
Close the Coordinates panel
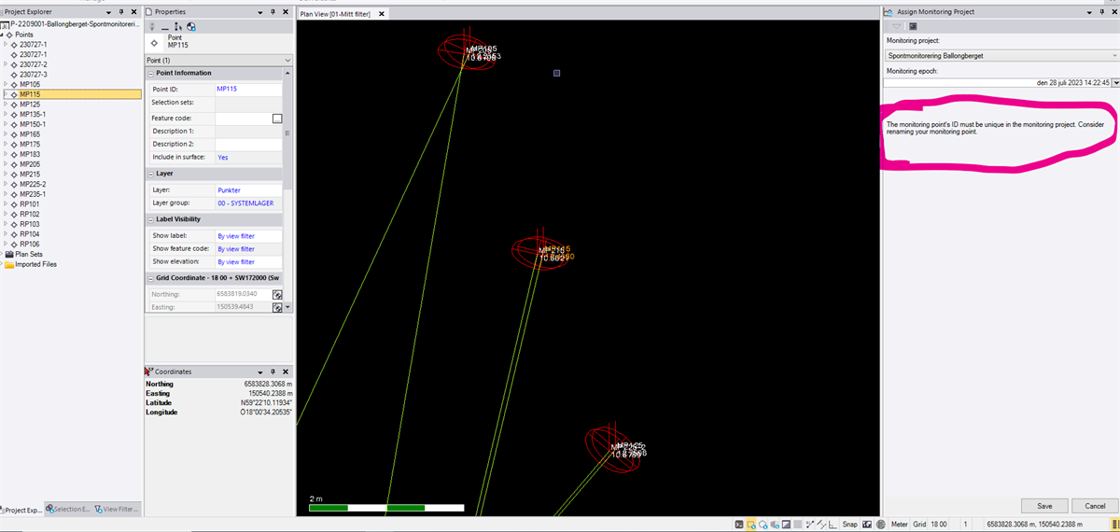286,371
